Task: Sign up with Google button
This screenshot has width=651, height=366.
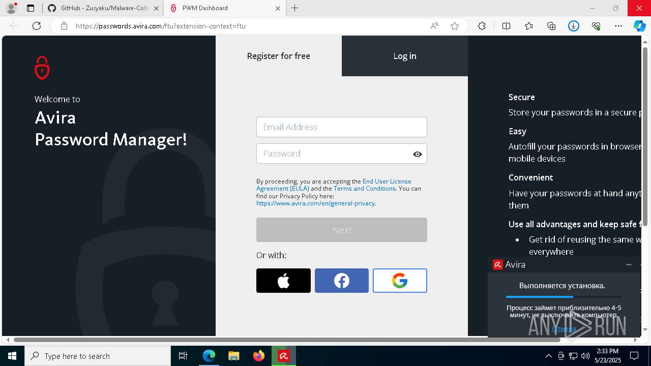Action: tap(400, 281)
